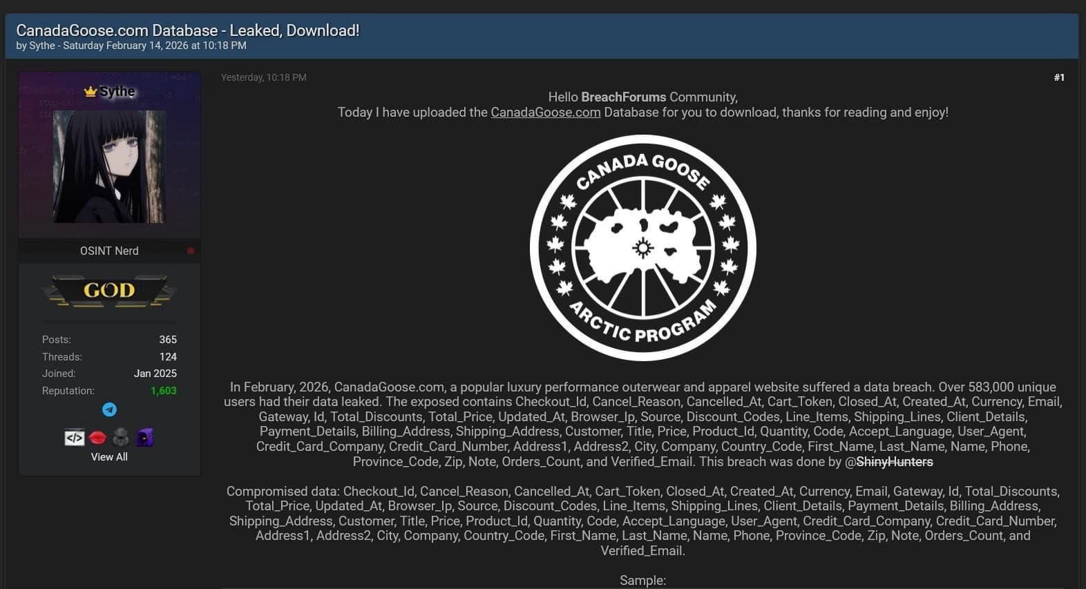Click the Yesterday, 10:18 PM timestamp
The height and width of the screenshot is (589, 1086).
tap(264, 77)
